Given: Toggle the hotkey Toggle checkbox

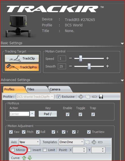Looking at the screenshot, I should pos(80,114).
